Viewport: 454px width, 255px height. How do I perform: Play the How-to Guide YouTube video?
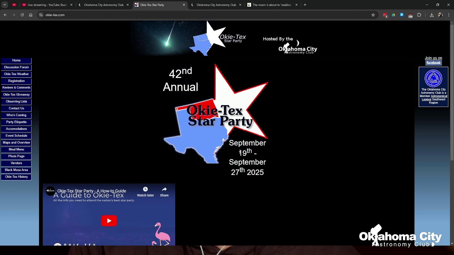point(109,221)
